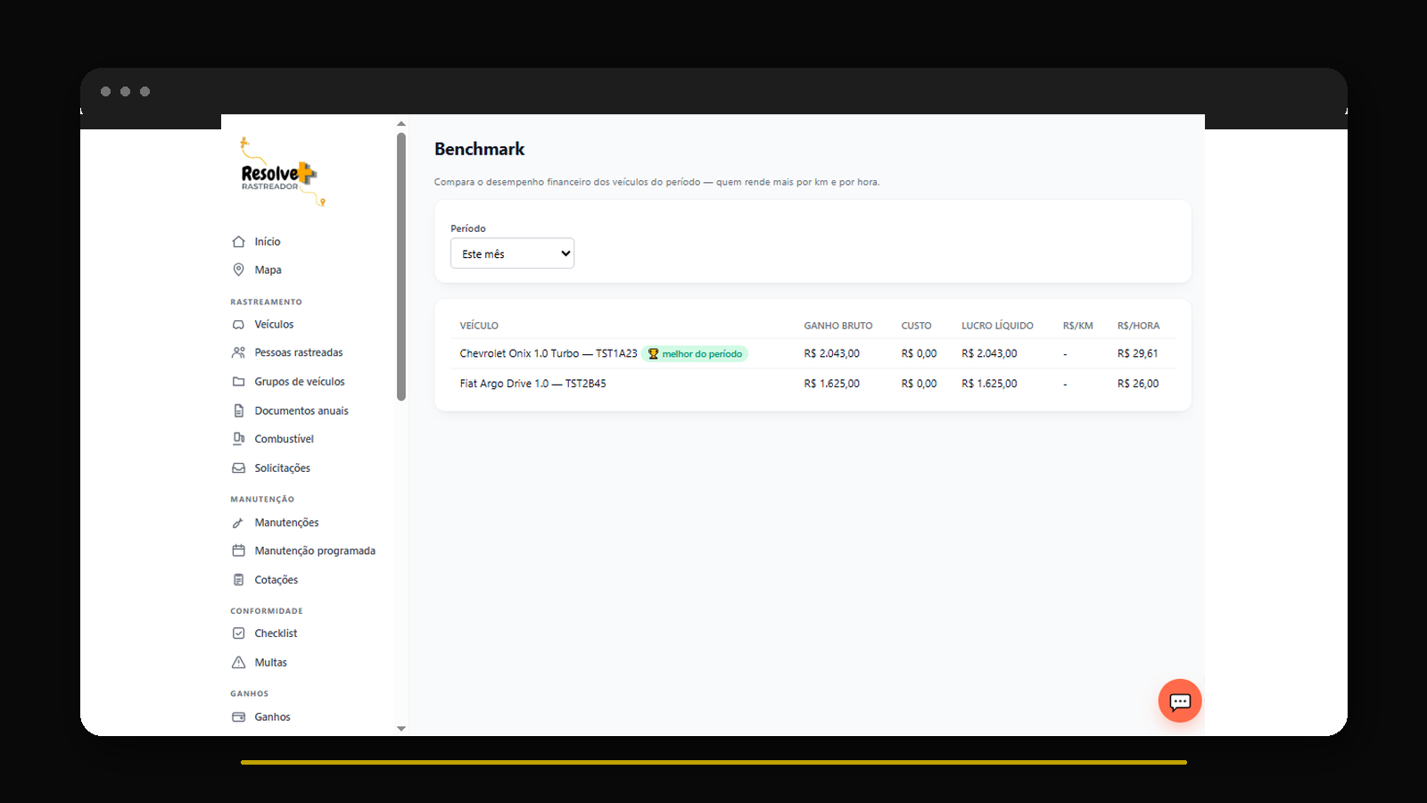Screen dimensions: 1427x803
Task: Navigate to Ganhos page
Action: 272,716
